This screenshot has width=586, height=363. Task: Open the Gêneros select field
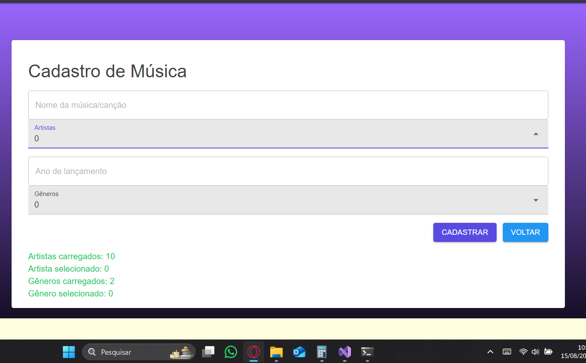coord(288,200)
